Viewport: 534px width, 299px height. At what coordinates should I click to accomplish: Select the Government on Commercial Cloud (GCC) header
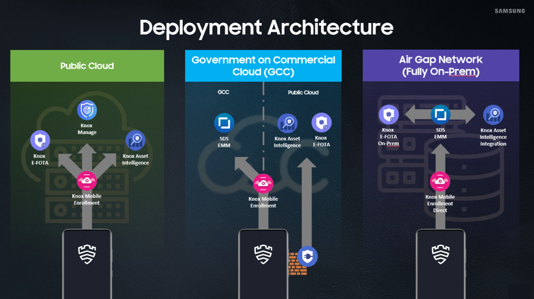(x=263, y=66)
